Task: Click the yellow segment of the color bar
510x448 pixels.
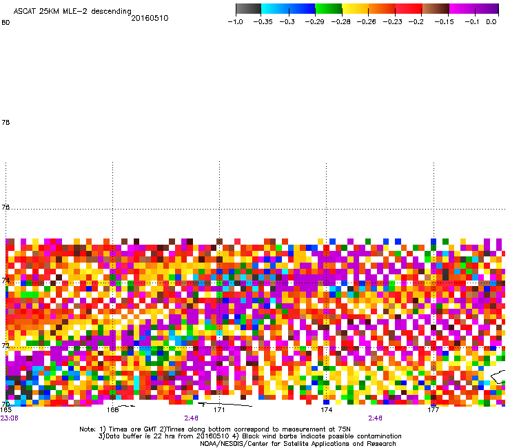Action: click(355, 9)
